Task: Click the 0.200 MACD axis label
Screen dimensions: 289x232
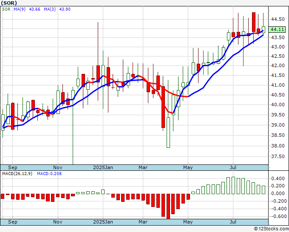Action: point(278,186)
